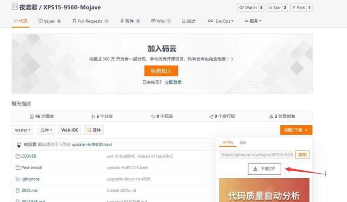
Task: Toggle the 克隆/下载 dropdown button
Action: pos(296,130)
